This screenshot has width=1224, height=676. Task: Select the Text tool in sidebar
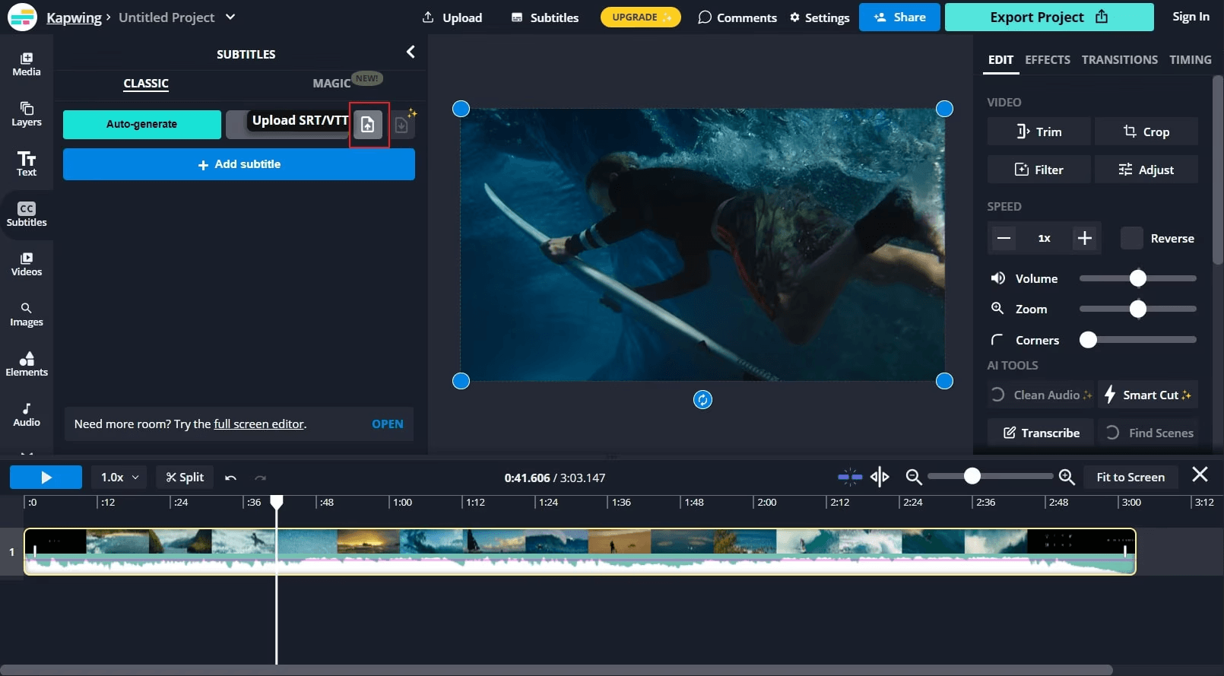pos(27,163)
